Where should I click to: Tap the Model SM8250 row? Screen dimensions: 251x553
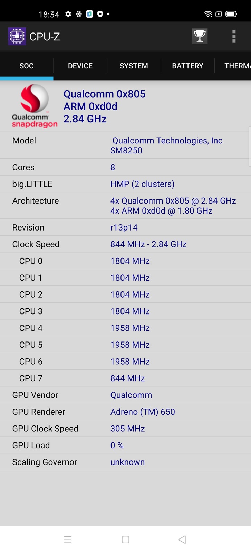pos(125,145)
